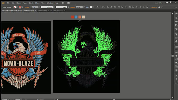Image resolution: width=178 pixels, height=100 pixels.
Task: Open the Brushes panel icon in dock
Action: [176, 34]
